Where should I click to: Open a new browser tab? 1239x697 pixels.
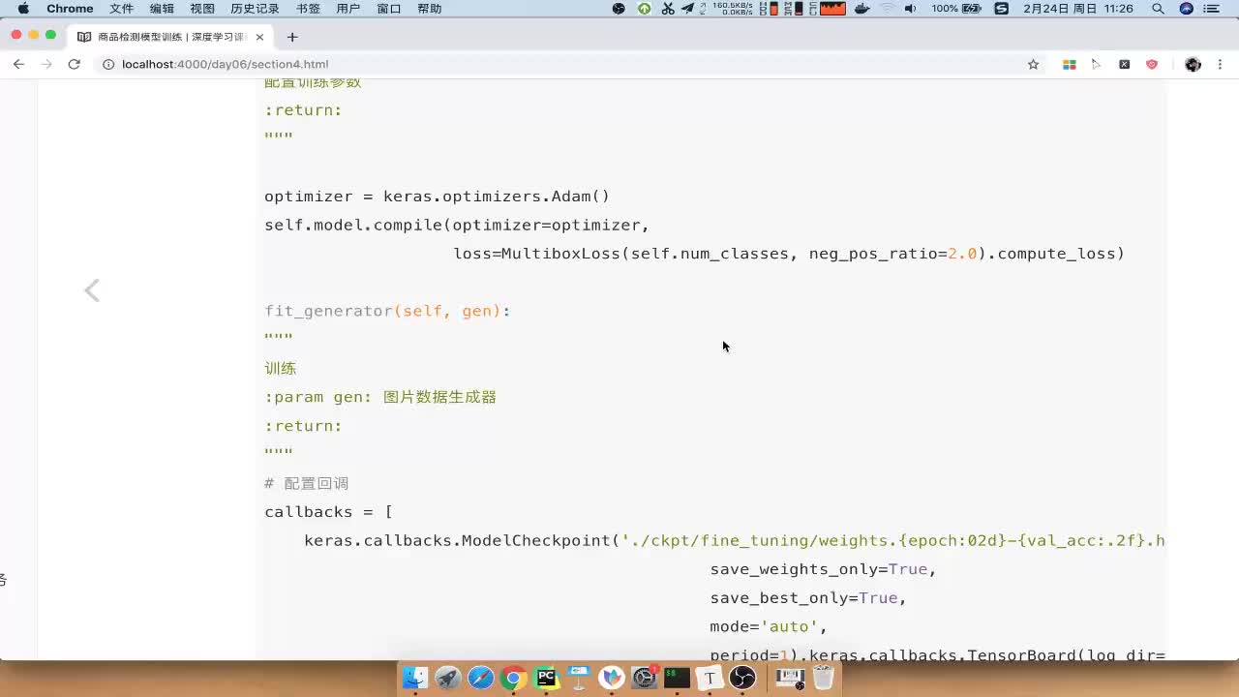292,37
